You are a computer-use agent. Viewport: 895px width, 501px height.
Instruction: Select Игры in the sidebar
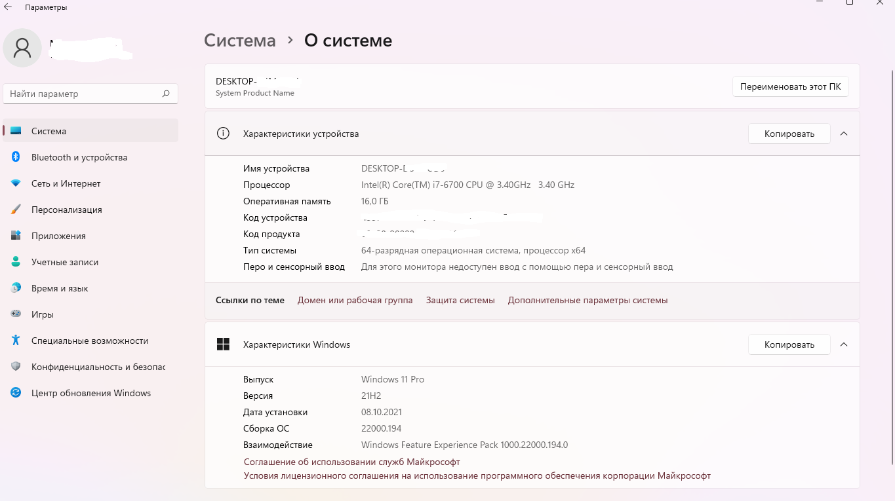tap(90, 314)
